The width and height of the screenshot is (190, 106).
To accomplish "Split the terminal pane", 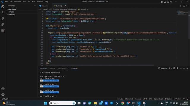I will tap(174, 68).
